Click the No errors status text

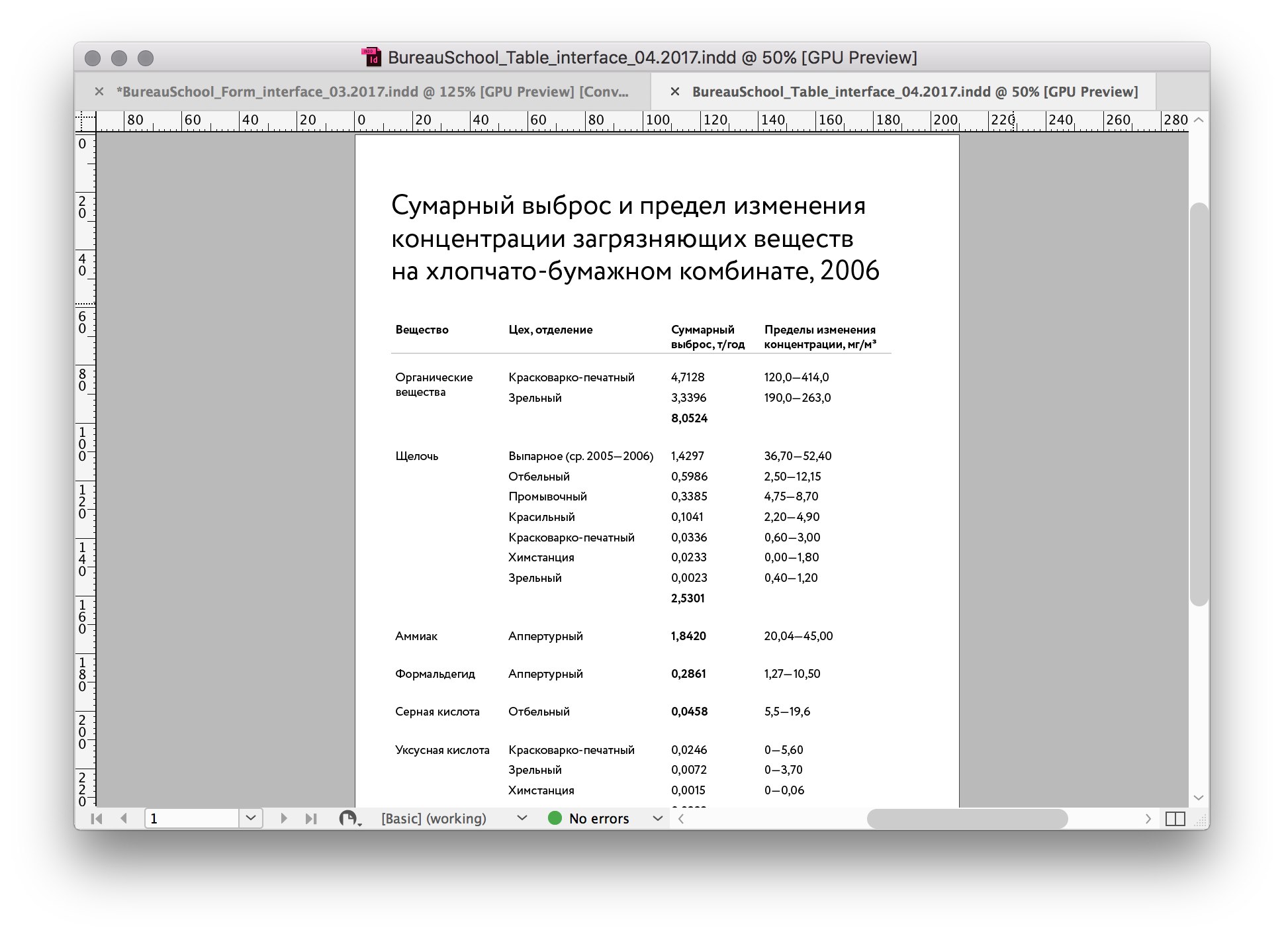pos(599,819)
